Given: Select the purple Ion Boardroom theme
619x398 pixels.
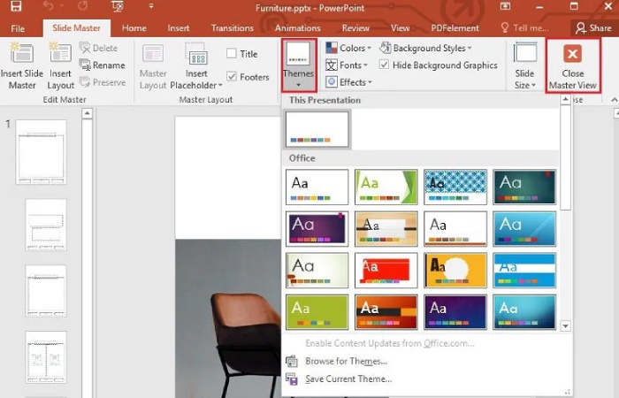Looking at the screenshot, I should [x=317, y=228].
